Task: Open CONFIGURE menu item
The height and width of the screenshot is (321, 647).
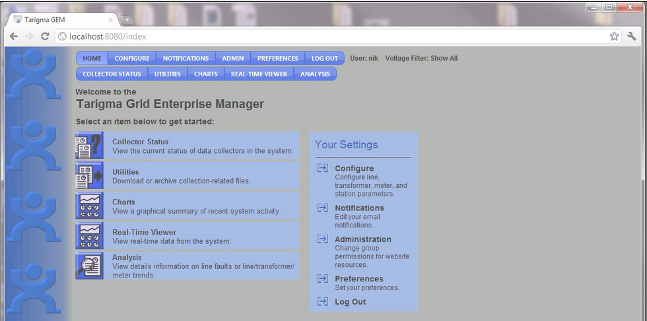Action: pyautogui.click(x=132, y=58)
